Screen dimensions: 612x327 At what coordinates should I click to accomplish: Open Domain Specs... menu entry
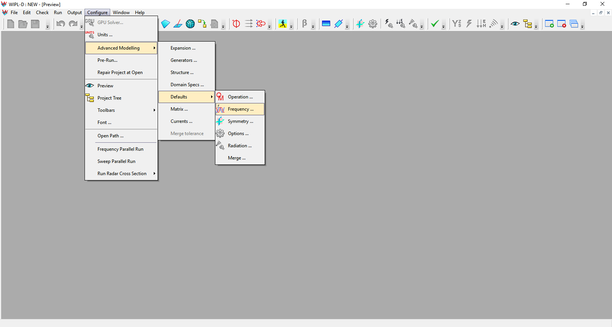(x=187, y=85)
